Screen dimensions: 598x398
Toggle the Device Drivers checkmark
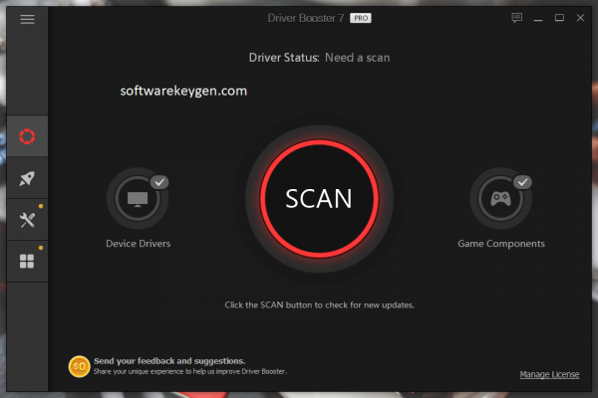click(159, 182)
